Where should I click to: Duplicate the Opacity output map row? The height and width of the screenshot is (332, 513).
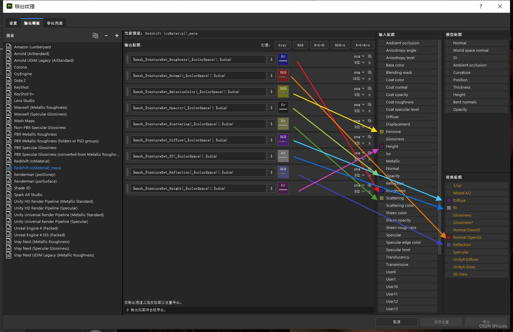370,104
